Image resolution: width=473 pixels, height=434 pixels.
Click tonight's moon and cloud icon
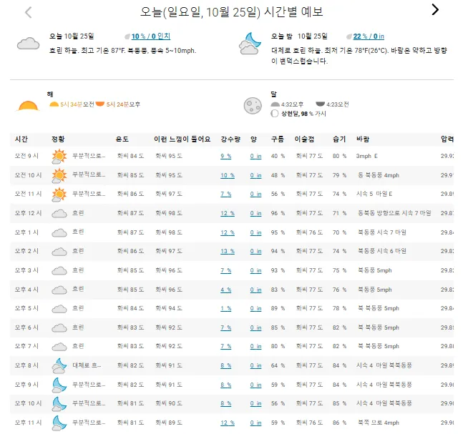[250, 44]
